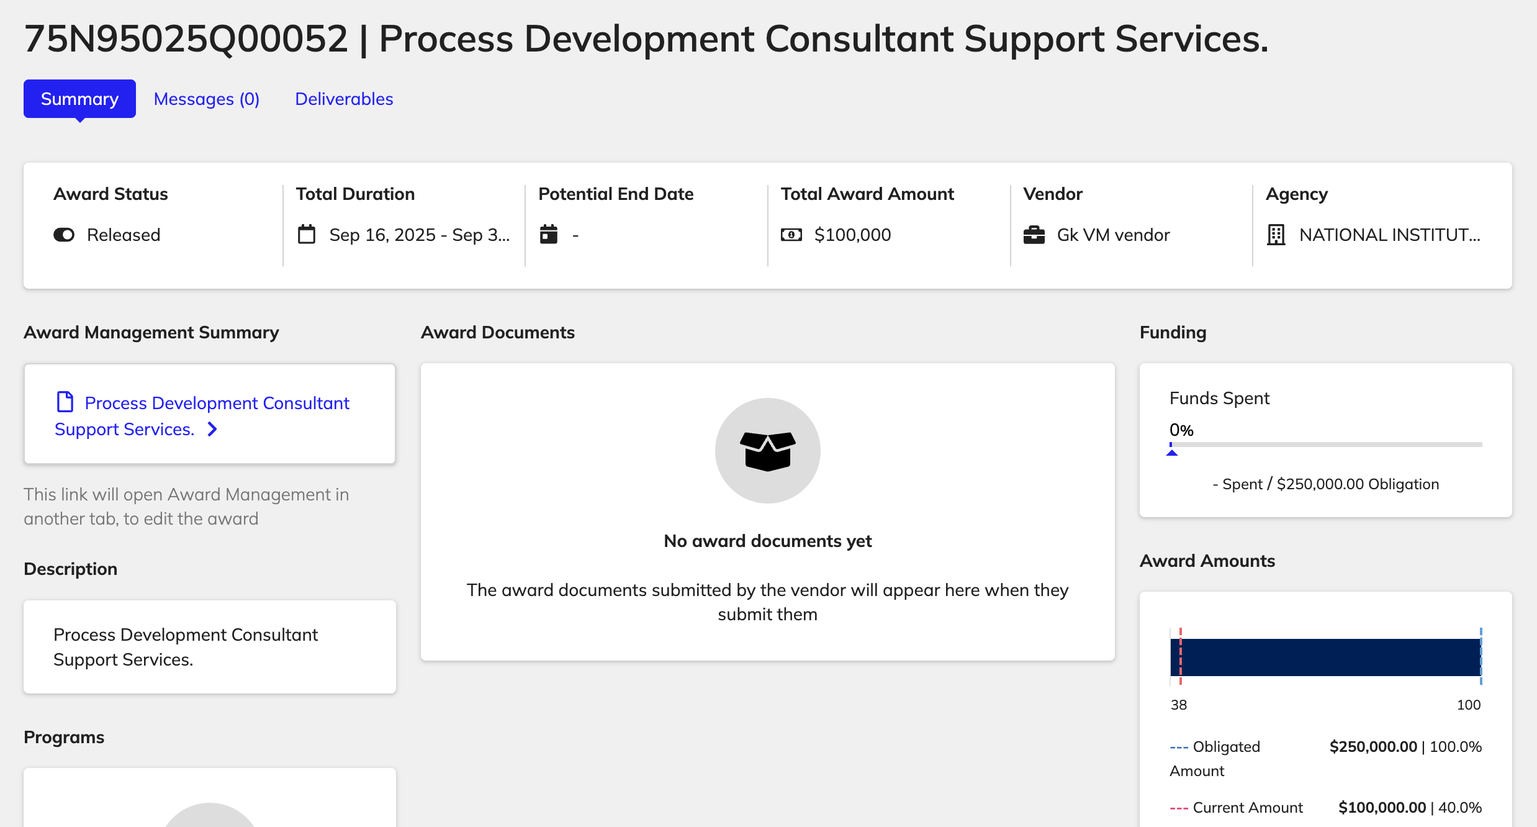Click the 'Sep 16, 2025 - Sep 3...' duration
The width and height of the screenshot is (1537, 827).
pos(420,235)
